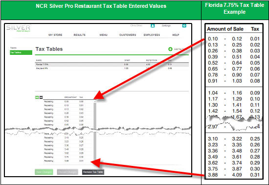Select the Florida 7.75% tax table row
The image size is (269, 185).
pos(112,65)
